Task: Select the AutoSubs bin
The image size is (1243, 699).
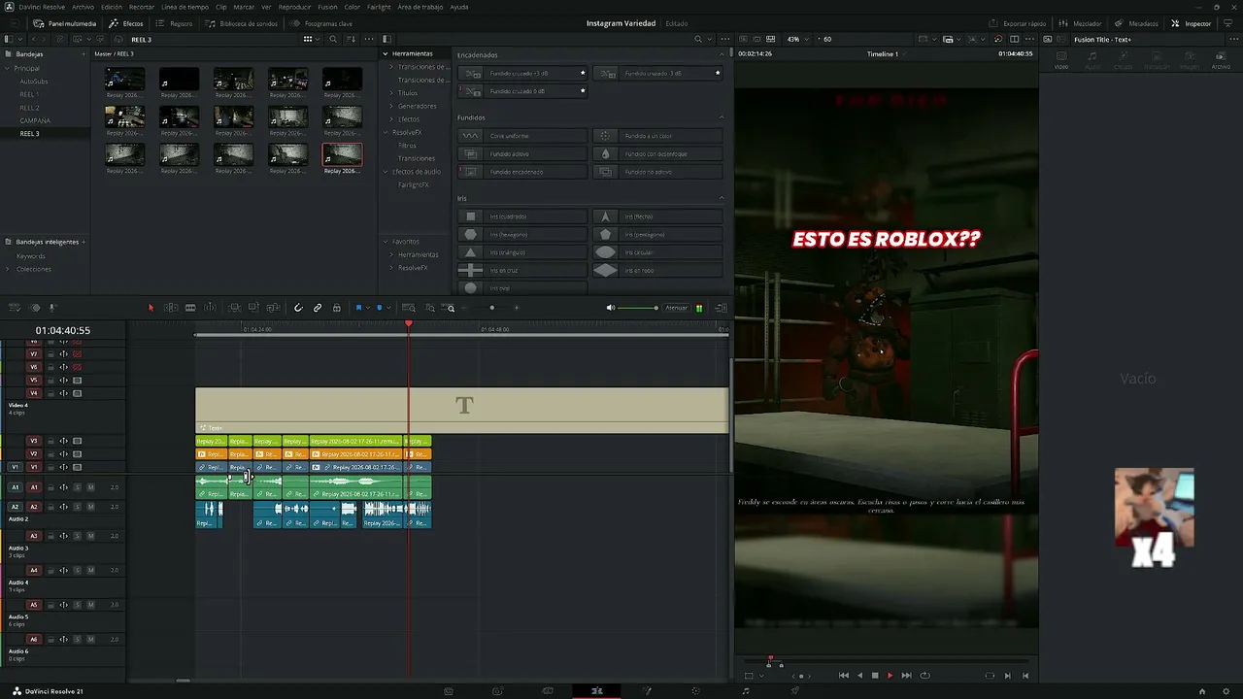Action: point(33,82)
